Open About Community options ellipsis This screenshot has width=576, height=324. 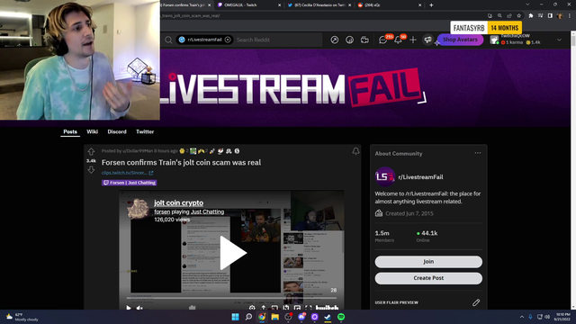(x=478, y=153)
